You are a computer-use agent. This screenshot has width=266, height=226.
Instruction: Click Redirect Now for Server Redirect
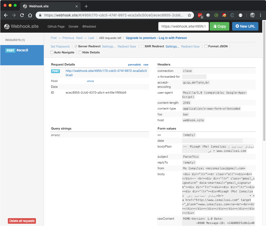pos(127,47)
